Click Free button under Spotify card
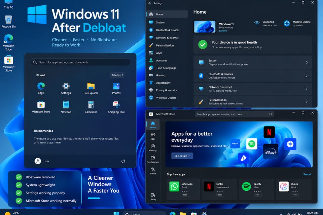Screen dimensions: 323x215 click(257, 195)
